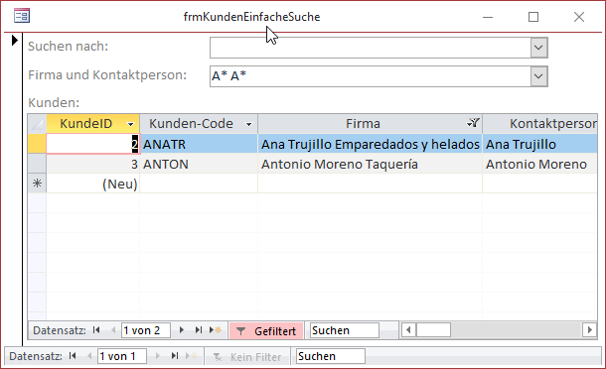Click the new record asterisk row selector
This screenshot has height=369, width=606.
37,184
